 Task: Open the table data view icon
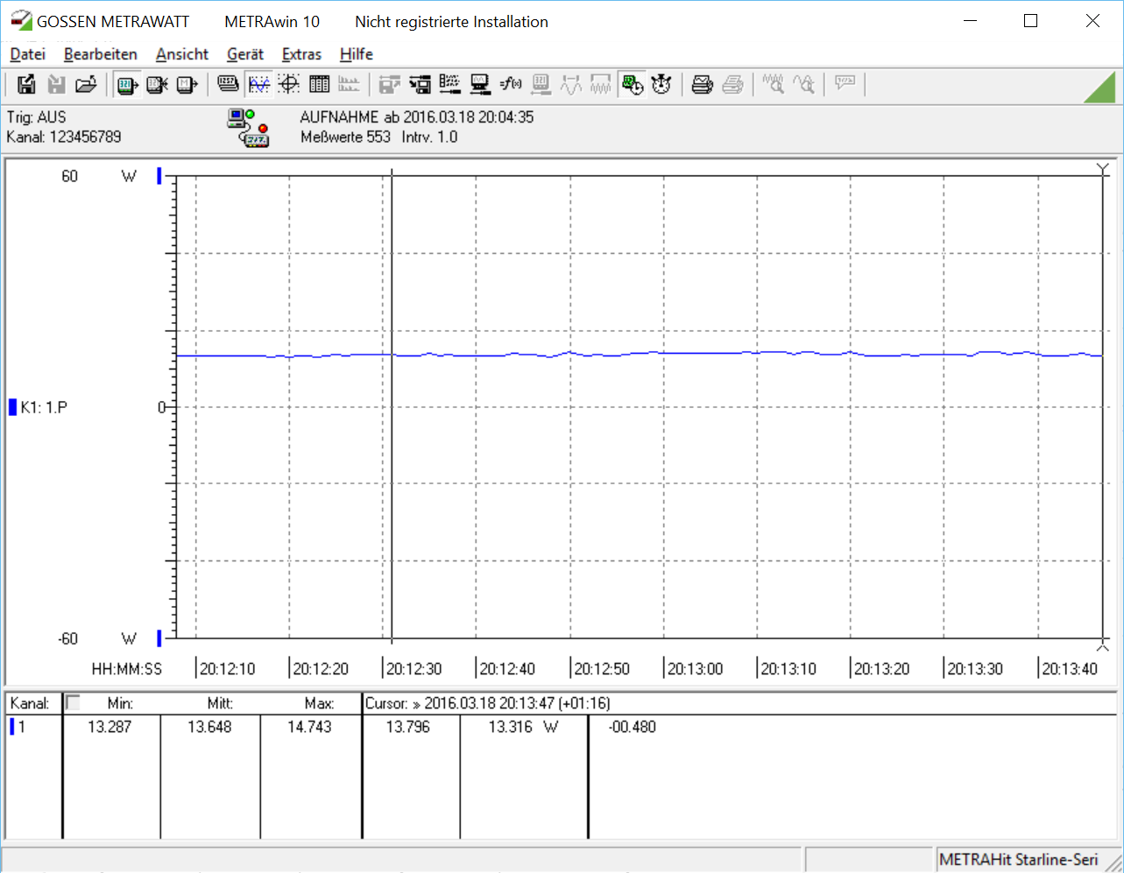pos(320,84)
